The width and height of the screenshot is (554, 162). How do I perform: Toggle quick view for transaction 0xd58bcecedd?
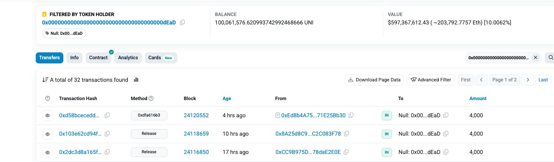point(48,115)
